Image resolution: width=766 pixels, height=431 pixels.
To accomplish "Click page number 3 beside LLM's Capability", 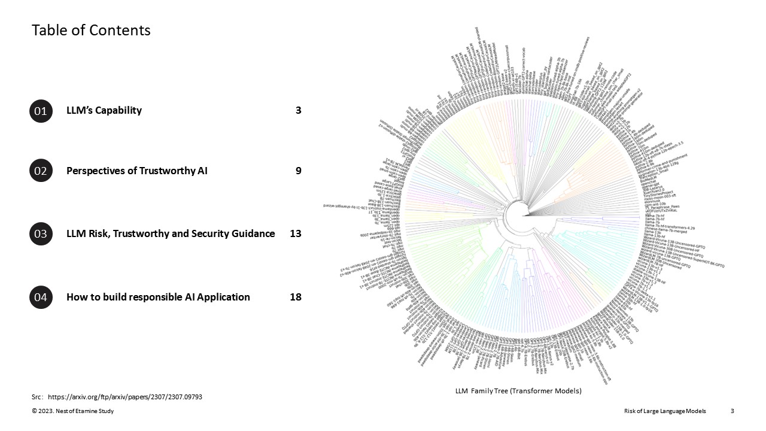I will point(298,110).
